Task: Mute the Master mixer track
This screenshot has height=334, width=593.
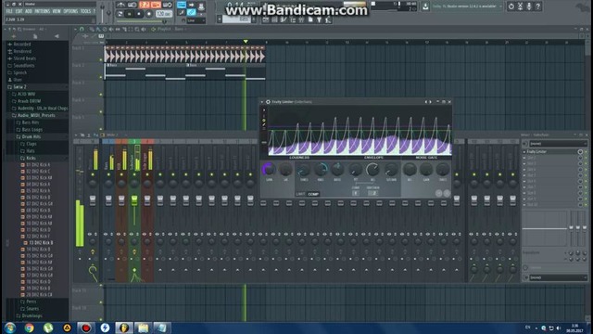Action: [x=93, y=174]
